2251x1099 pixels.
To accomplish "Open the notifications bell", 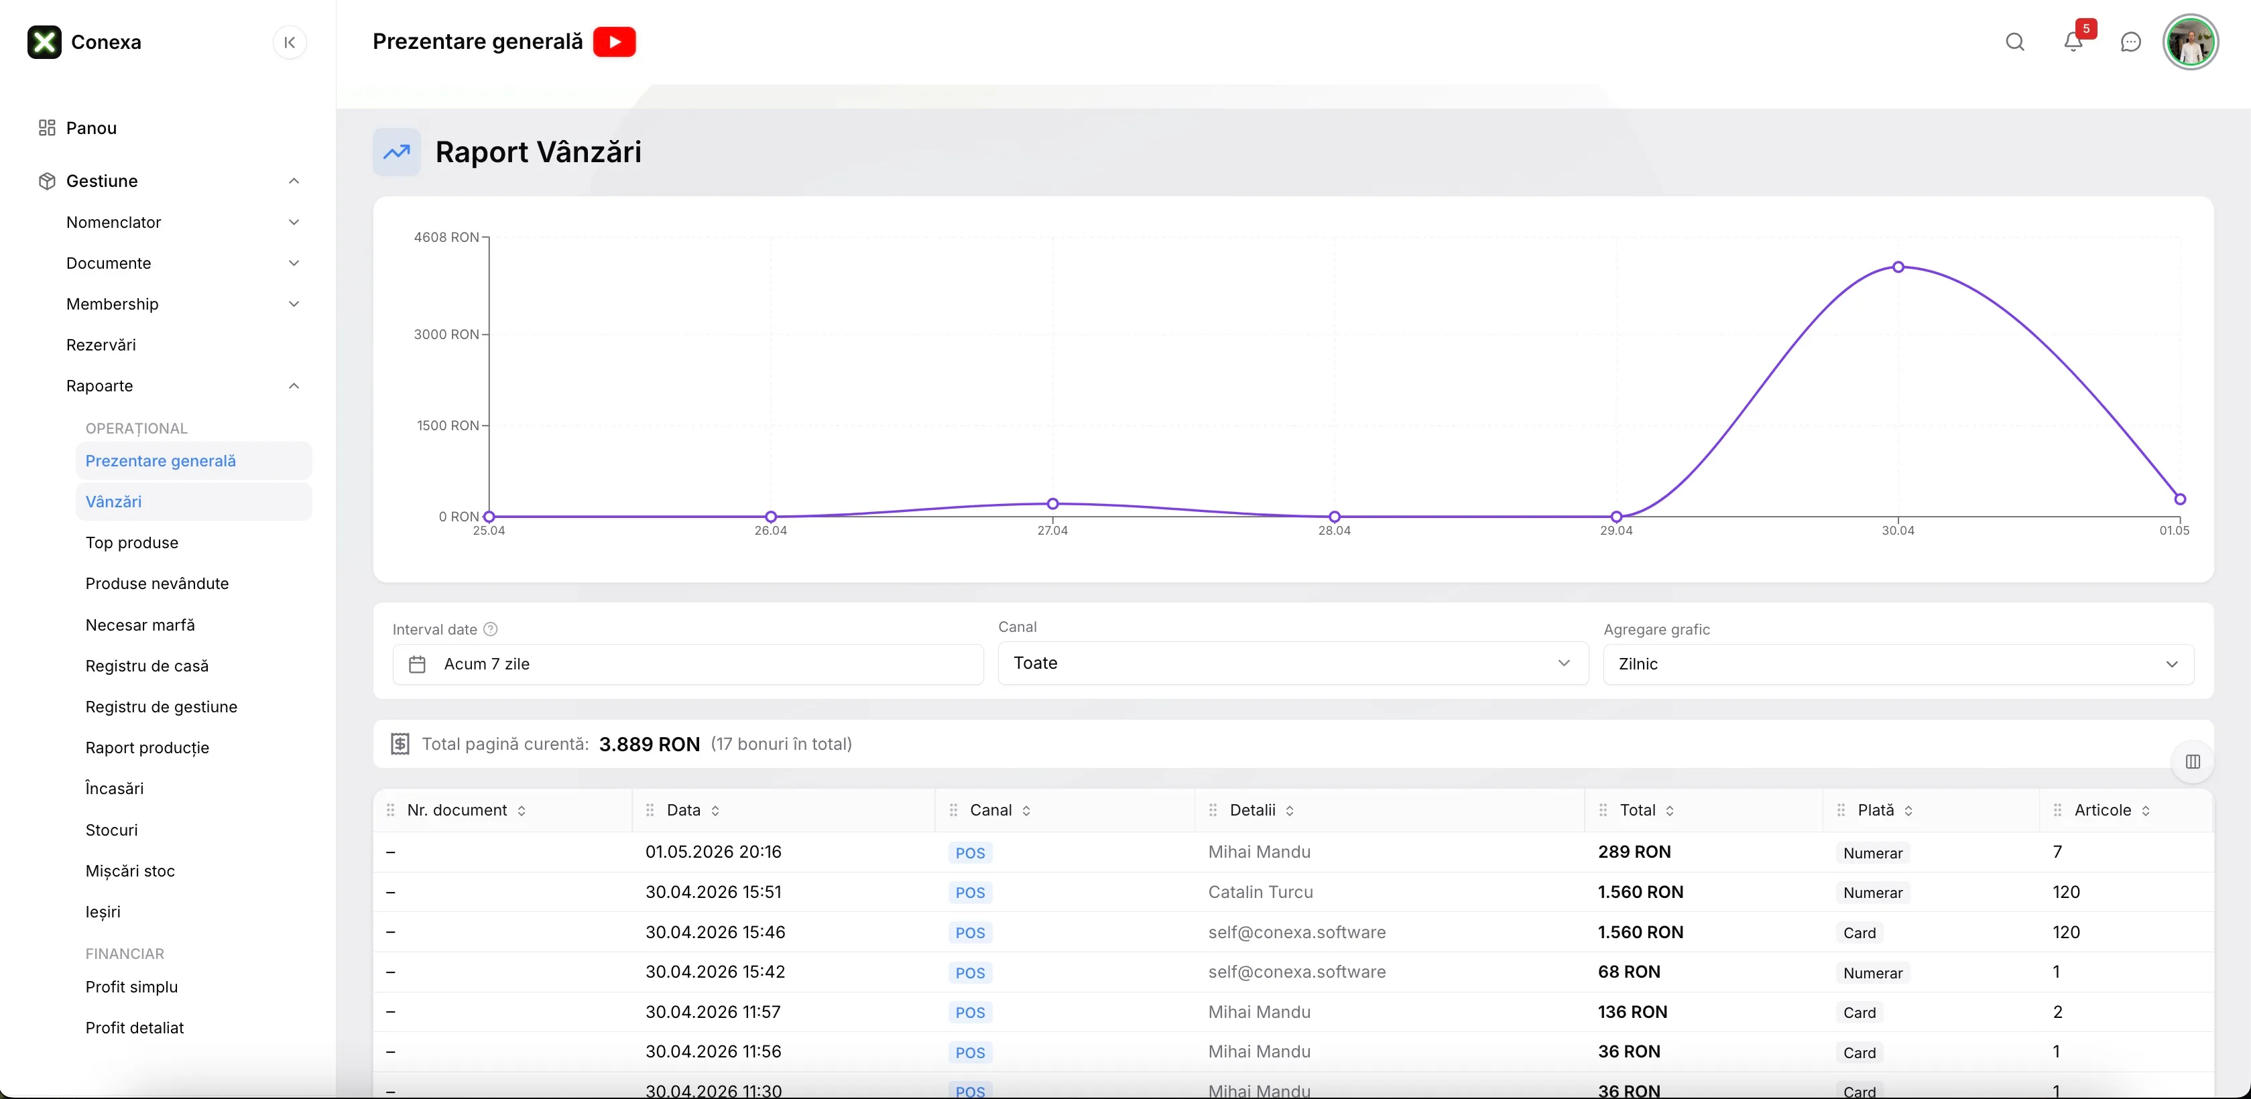I will [x=2073, y=41].
